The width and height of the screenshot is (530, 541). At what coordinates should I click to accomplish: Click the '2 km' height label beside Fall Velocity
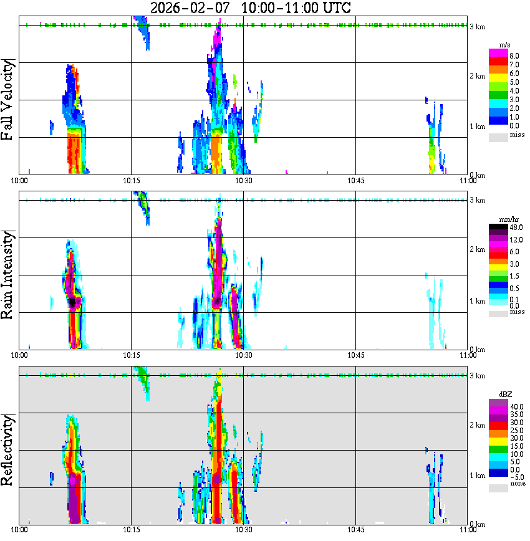[477, 76]
